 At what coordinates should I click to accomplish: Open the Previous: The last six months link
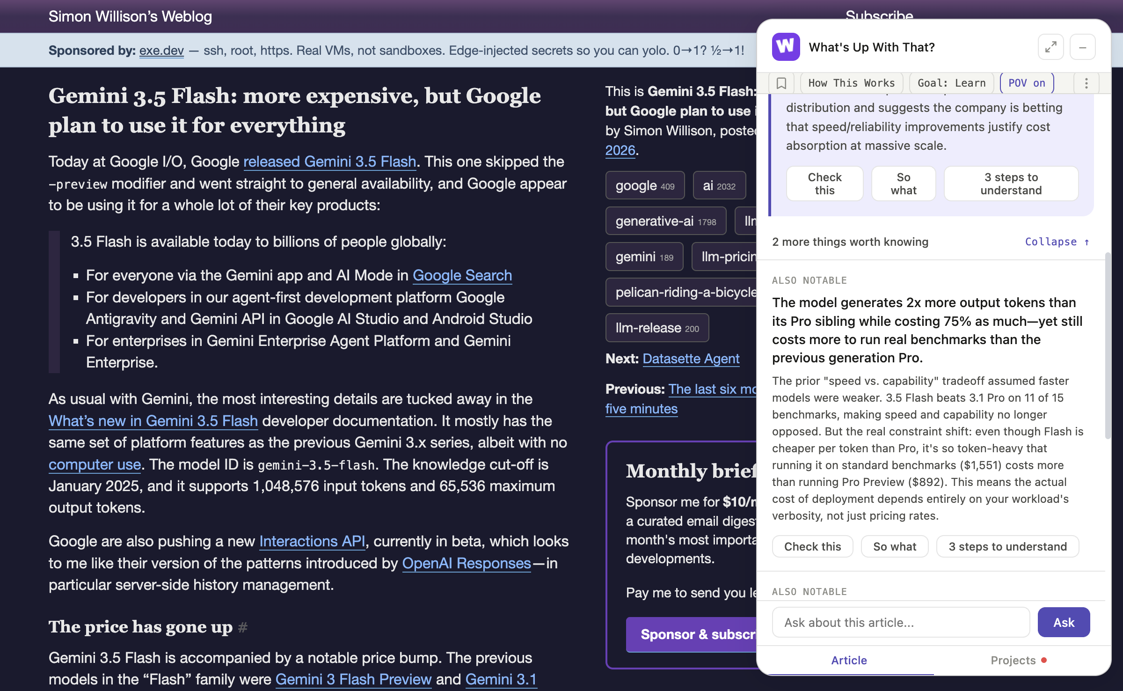pyautogui.click(x=712, y=389)
